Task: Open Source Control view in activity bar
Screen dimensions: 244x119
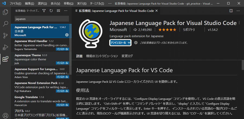Action: 5,36
